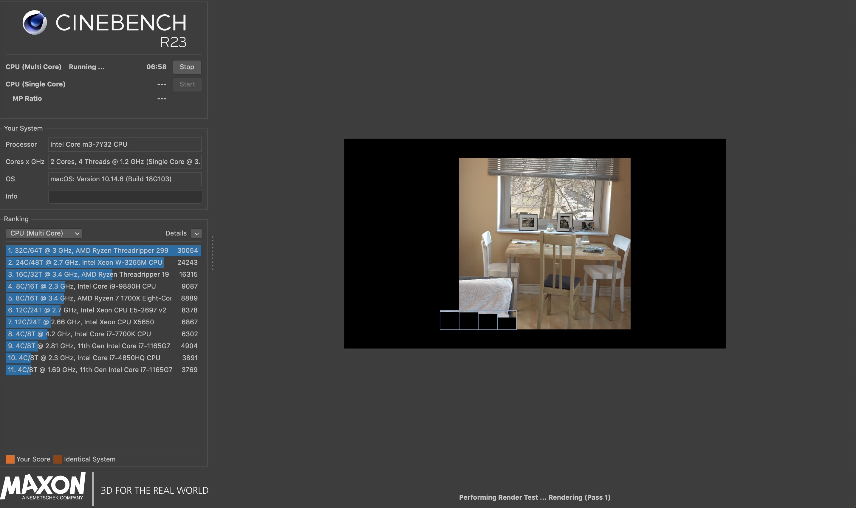Click the Processor info input field
Screen dimensions: 856x508
tap(125, 144)
